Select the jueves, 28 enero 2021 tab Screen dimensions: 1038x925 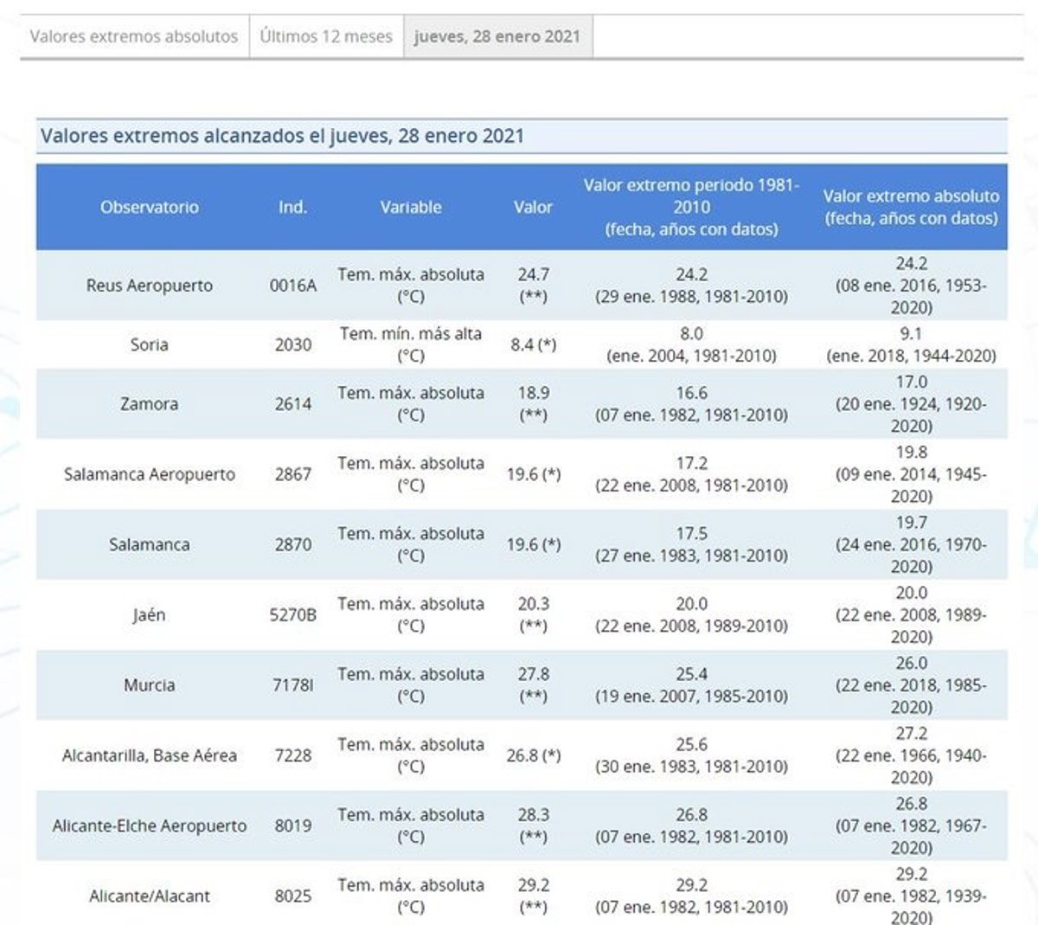[497, 37]
